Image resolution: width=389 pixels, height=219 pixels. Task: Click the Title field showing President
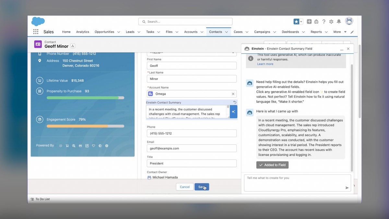click(x=192, y=163)
